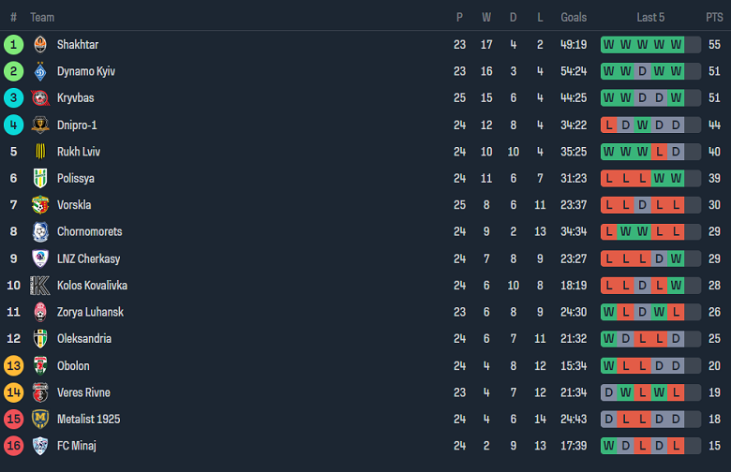731x472 pixels.
Task: Click the Rukh Lviv crest icon
Action: (40, 151)
